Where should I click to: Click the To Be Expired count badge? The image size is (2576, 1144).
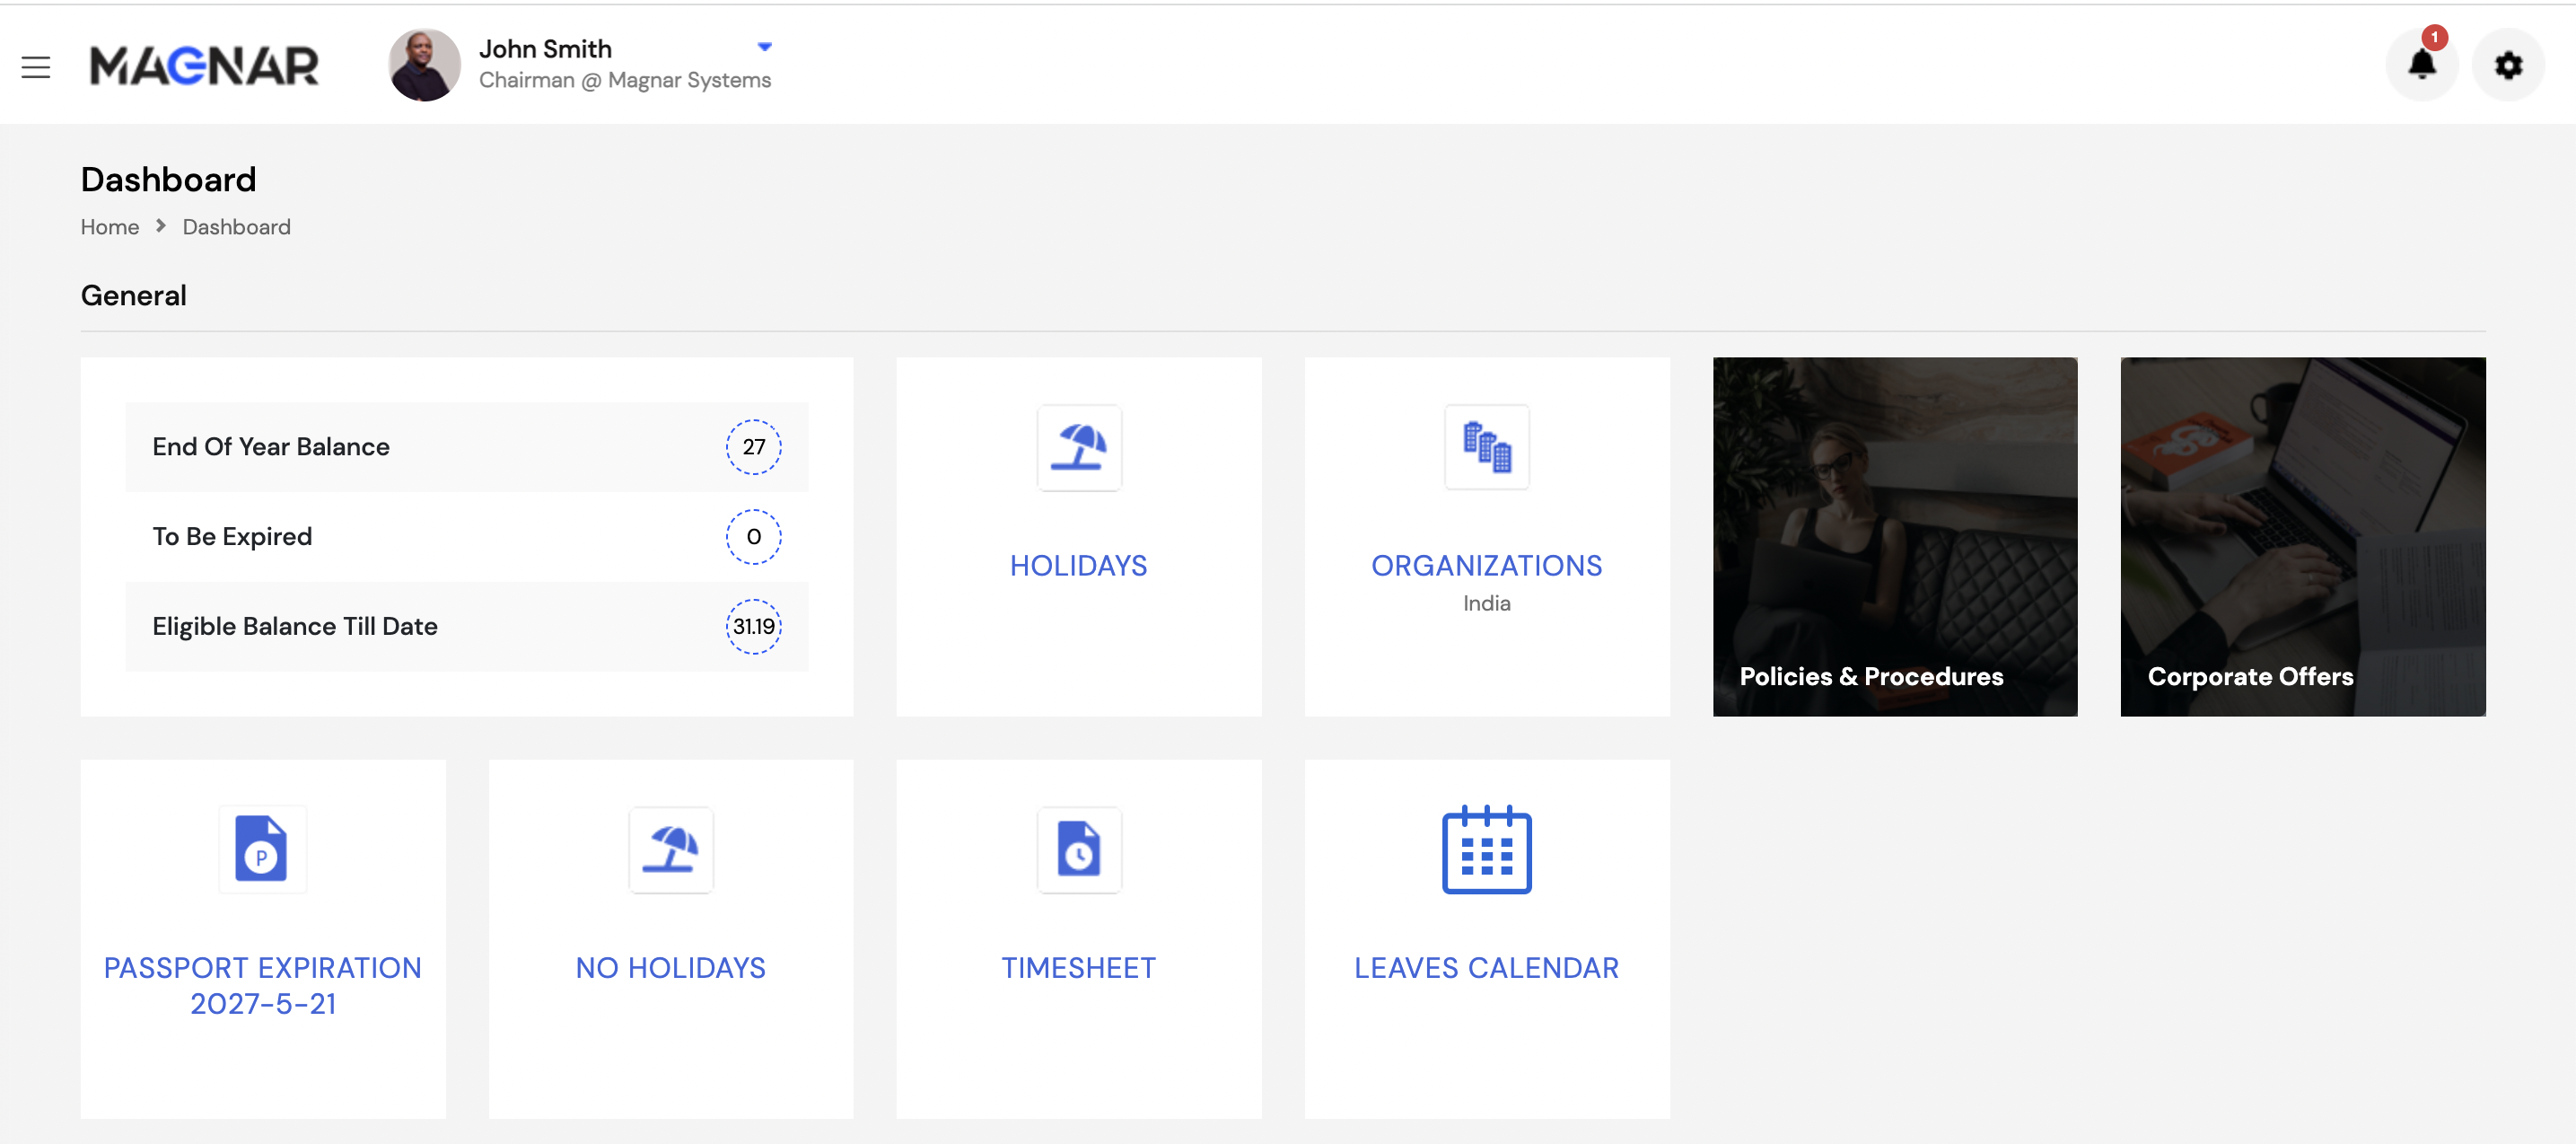[x=753, y=536]
